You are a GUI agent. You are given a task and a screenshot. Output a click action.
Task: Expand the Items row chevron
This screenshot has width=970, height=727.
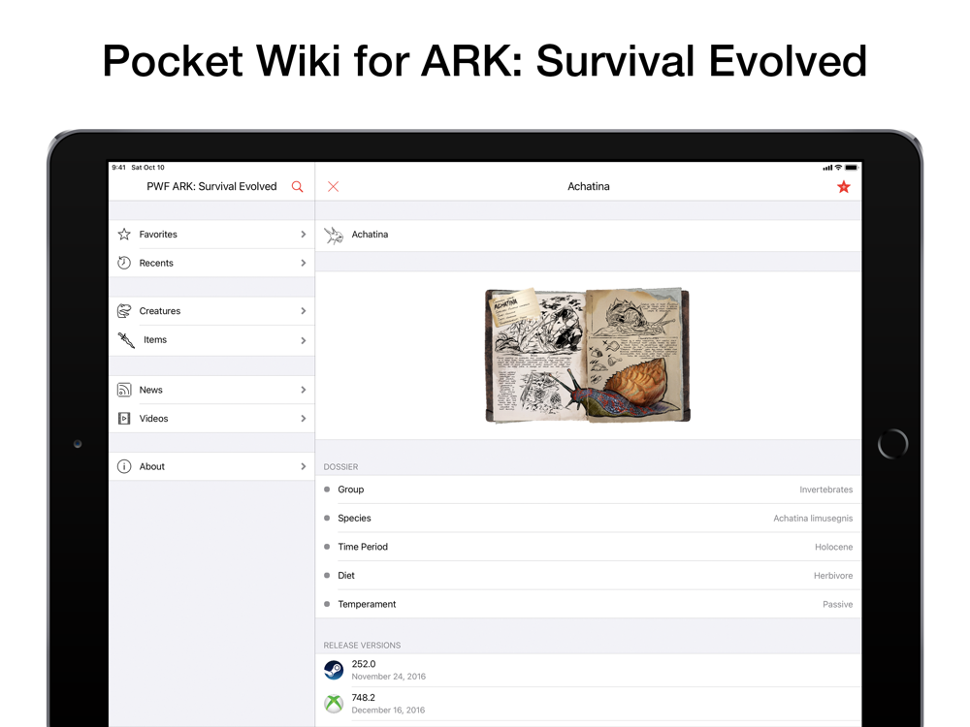point(303,340)
